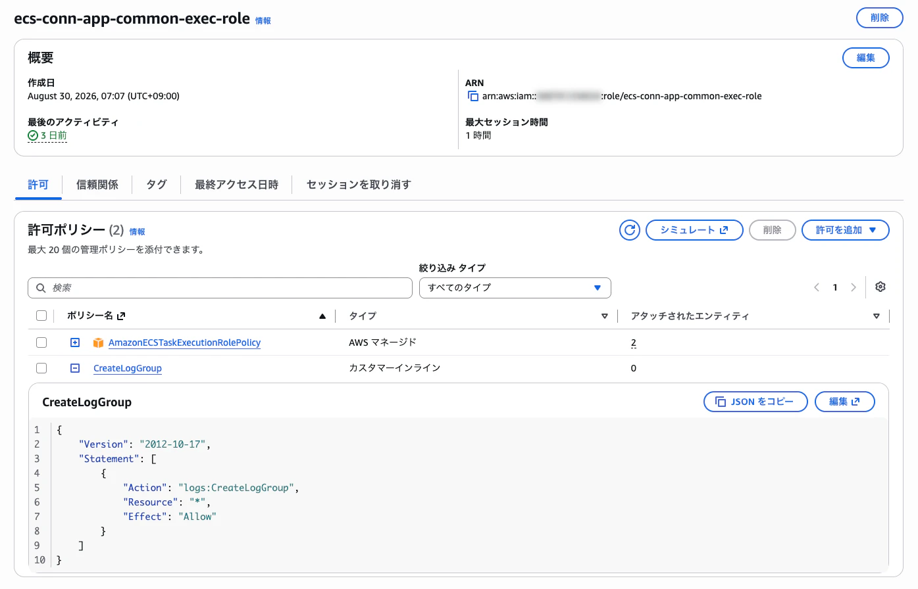This screenshot has height=589, width=918.
Task: Click the 編集 button in 概要 section
Action: point(866,58)
